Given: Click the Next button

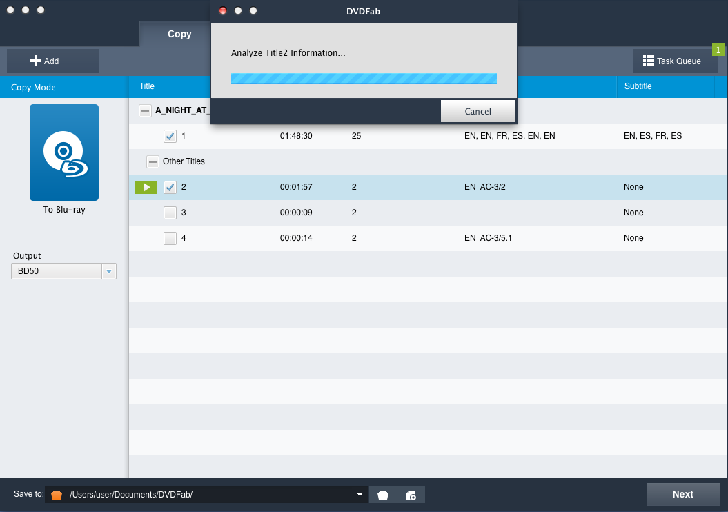Looking at the screenshot, I should (x=683, y=494).
